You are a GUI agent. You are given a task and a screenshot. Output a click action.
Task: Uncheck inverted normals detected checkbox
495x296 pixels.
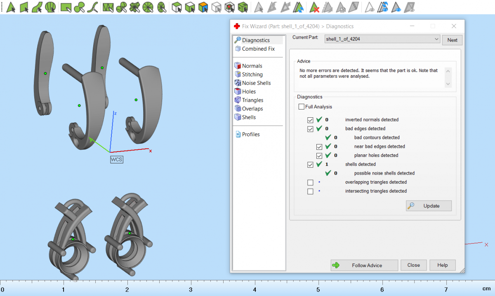pyautogui.click(x=310, y=120)
